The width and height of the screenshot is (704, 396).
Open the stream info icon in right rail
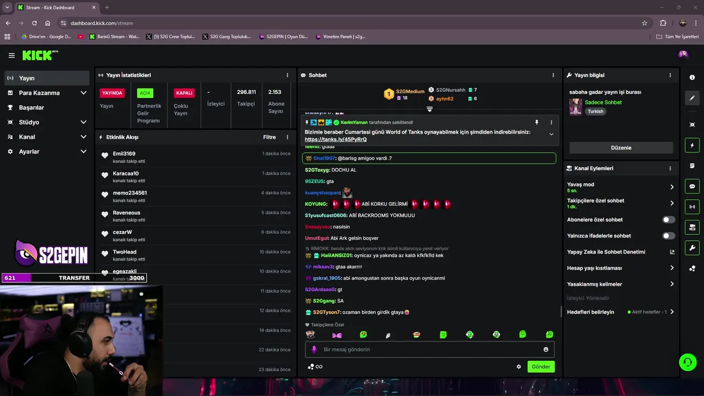[x=692, y=78]
